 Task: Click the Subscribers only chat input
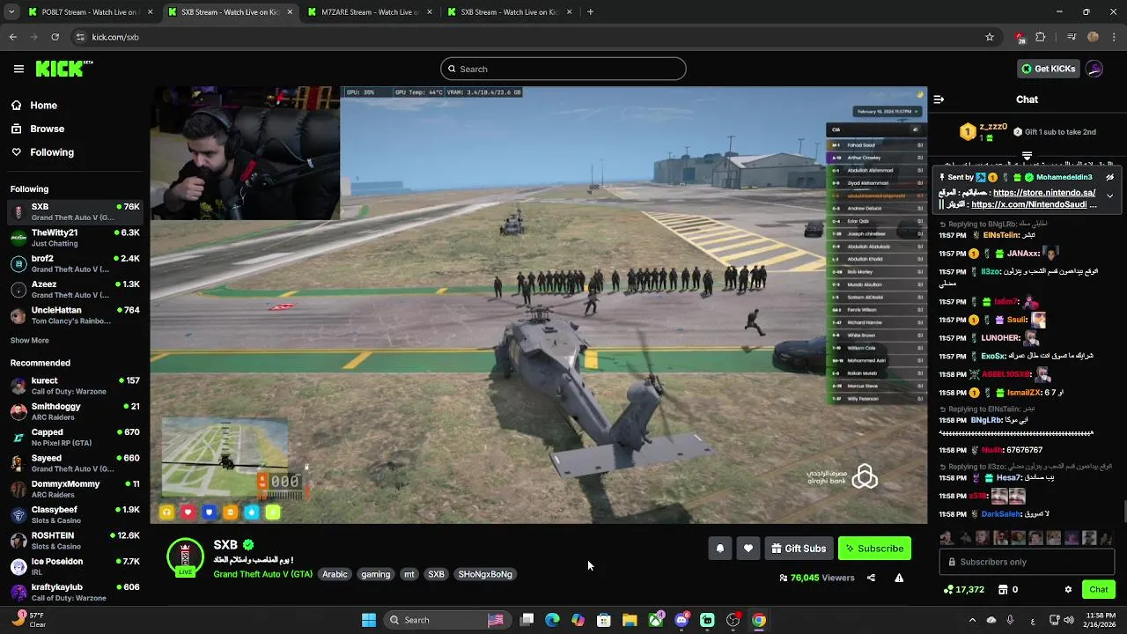tap(1027, 562)
